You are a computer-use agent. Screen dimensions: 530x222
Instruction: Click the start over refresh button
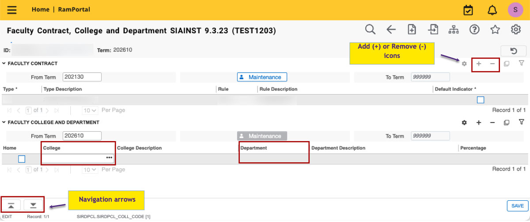click(x=514, y=50)
